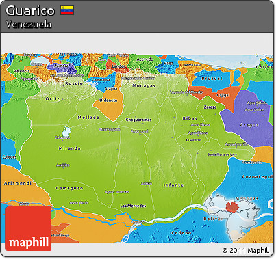Select the Valencia label on the map
The height and width of the screenshot is (259, 276).
click(x=21, y=71)
